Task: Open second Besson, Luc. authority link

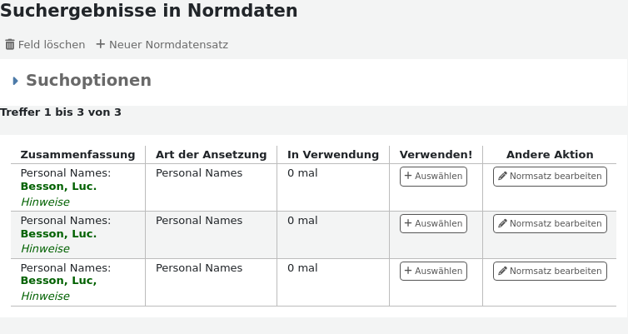Action: [58, 234]
